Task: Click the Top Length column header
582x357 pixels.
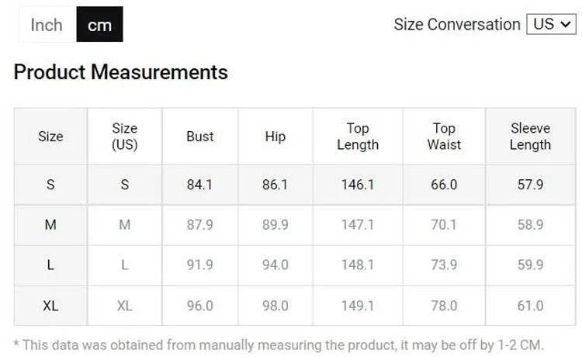Action: point(358,137)
